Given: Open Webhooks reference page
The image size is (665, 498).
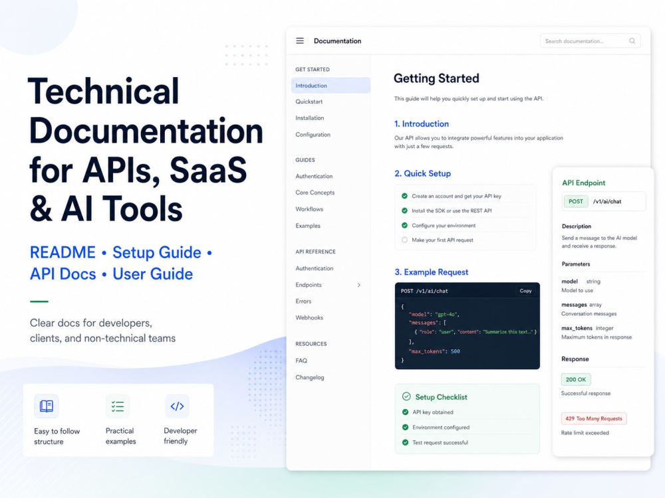Looking at the screenshot, I should [309, 317].
